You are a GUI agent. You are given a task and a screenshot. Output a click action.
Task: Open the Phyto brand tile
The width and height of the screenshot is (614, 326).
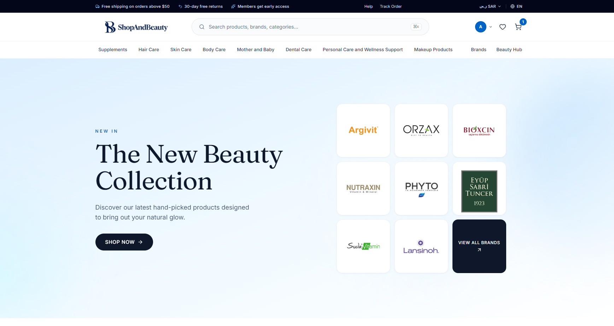[x=421, y=188]
